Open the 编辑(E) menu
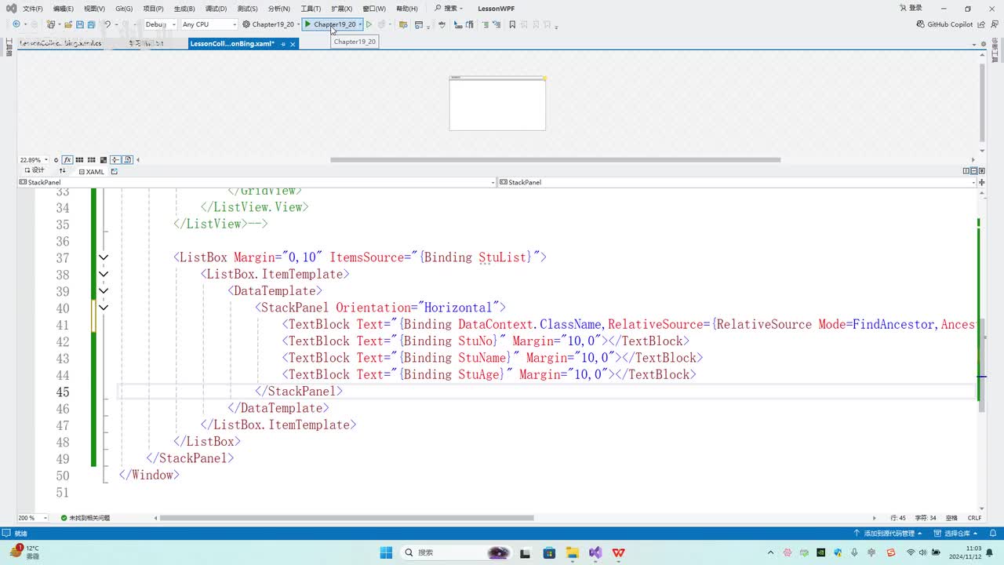 (64, 9)
